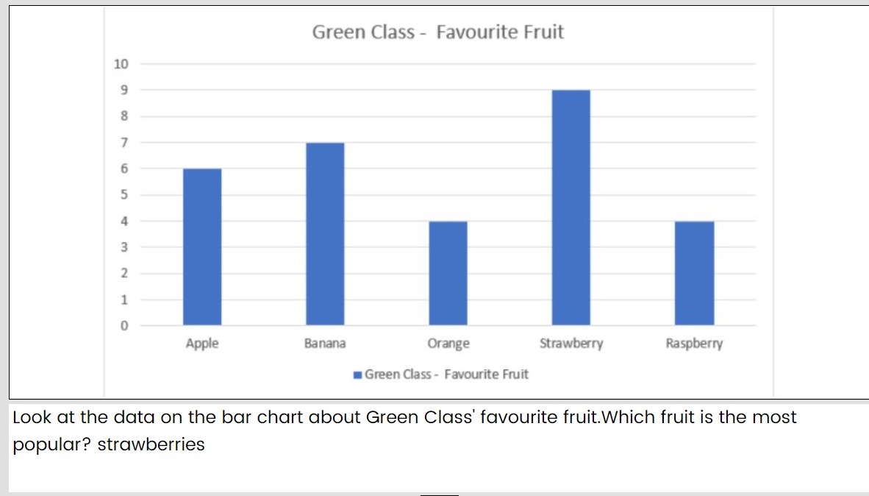Click the Raspberry bar
The image size is (869, 496).
click(x=695, y=273)
